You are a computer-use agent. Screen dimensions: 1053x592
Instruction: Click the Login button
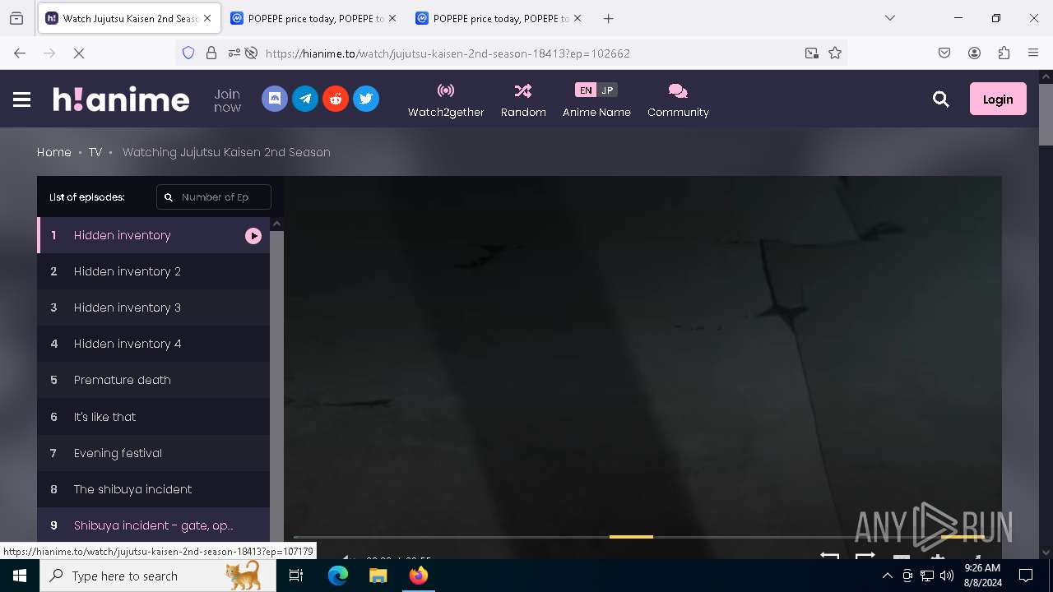click(998, 99)
